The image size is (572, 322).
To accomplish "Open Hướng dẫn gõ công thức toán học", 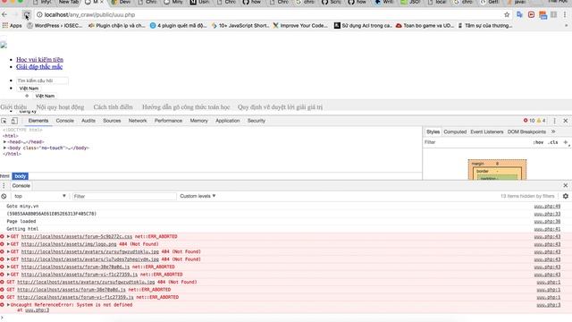I will tap(186, 107).
